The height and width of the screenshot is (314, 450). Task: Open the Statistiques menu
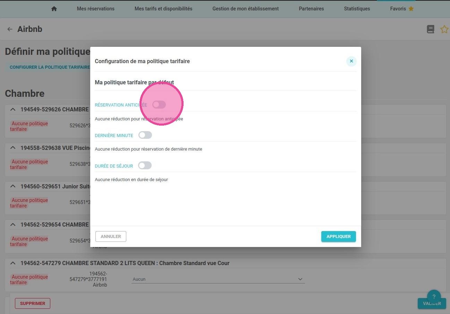click(357, 9)
